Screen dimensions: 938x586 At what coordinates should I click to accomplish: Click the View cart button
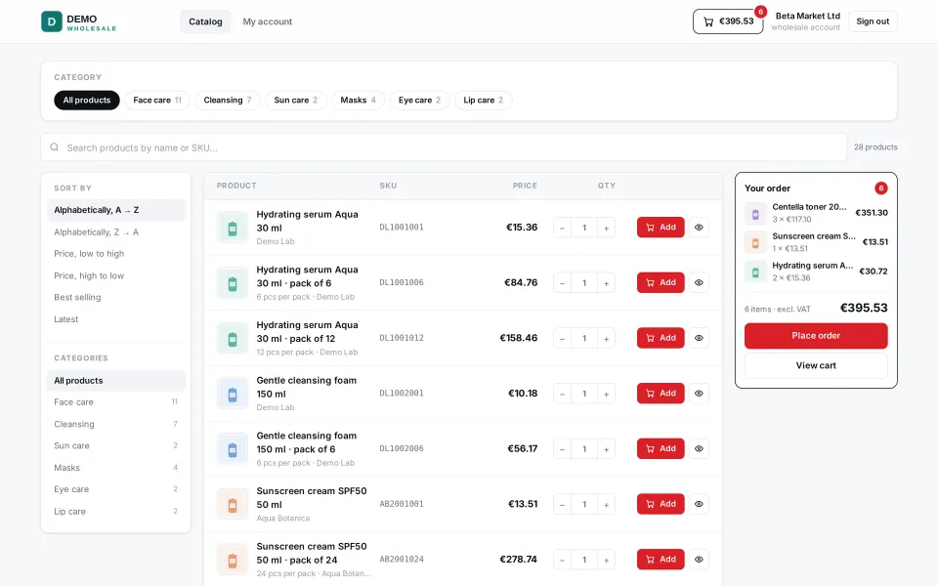click(x=816, y=365)
